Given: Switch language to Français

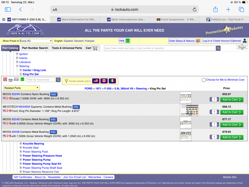Looking at the screenshot, I should click(90, 41).
